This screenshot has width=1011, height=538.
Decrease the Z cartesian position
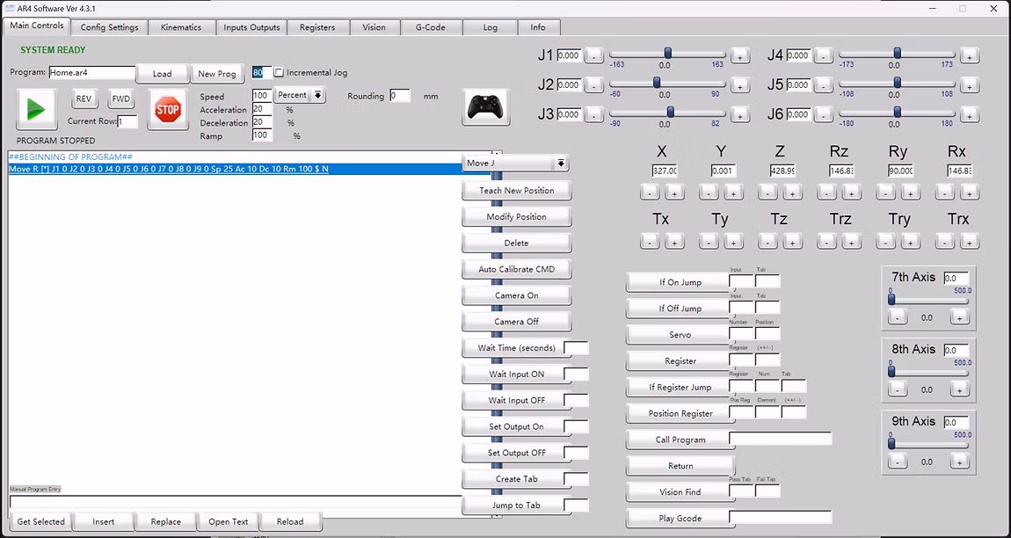pyautogui.click(x=767, y=193)
